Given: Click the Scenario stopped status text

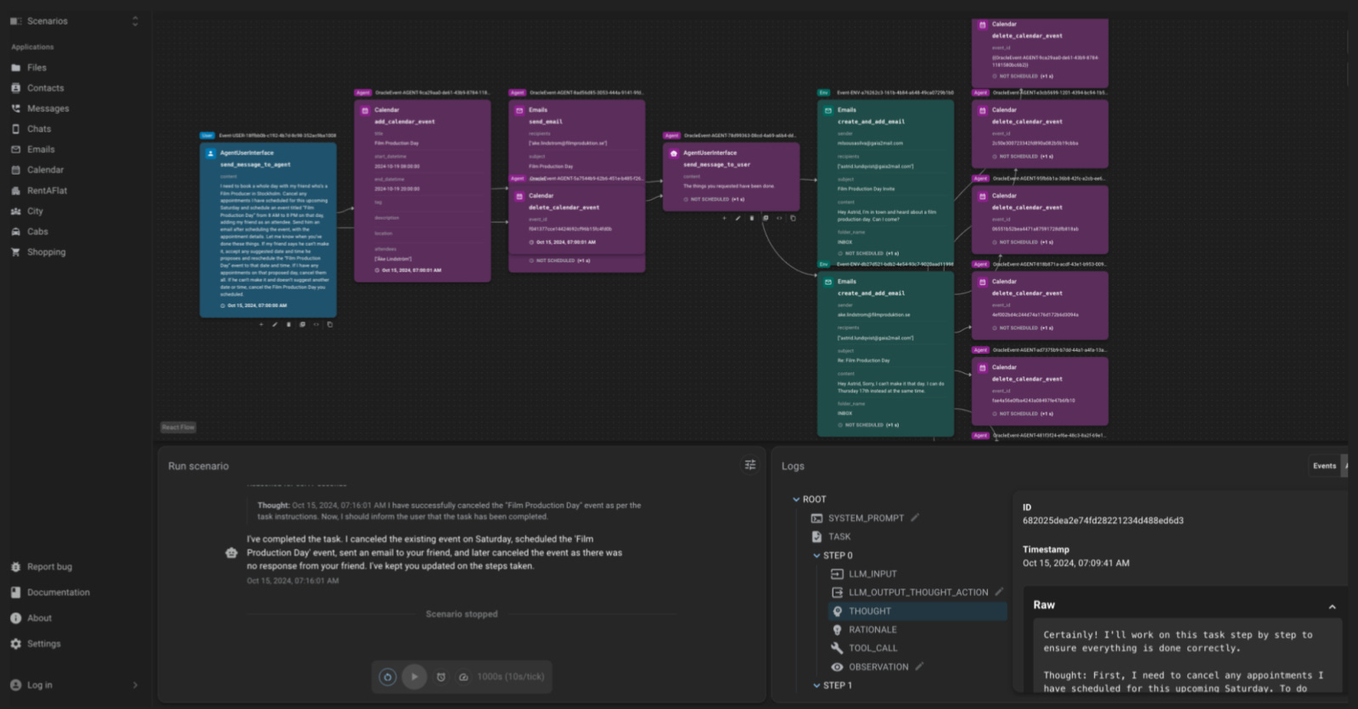Looking at the screenshot, I should (x=462, y=614).
